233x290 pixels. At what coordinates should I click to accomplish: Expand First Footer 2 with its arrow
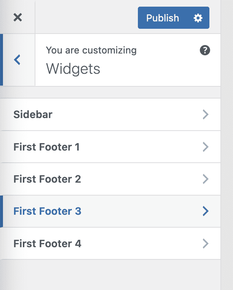coord(206,179)
